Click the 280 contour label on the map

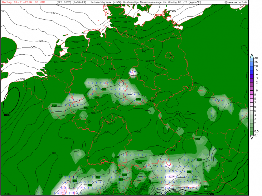pyautogui.click(x=106, y=132)
